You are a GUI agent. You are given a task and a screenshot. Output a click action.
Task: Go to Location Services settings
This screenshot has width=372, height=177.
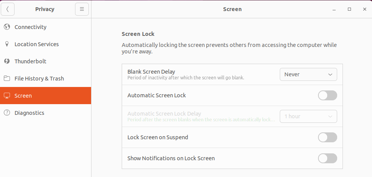[37, 44]
